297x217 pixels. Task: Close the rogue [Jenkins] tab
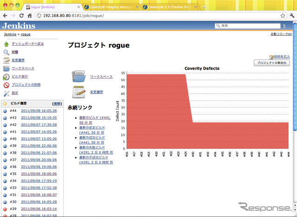[78, 7]
